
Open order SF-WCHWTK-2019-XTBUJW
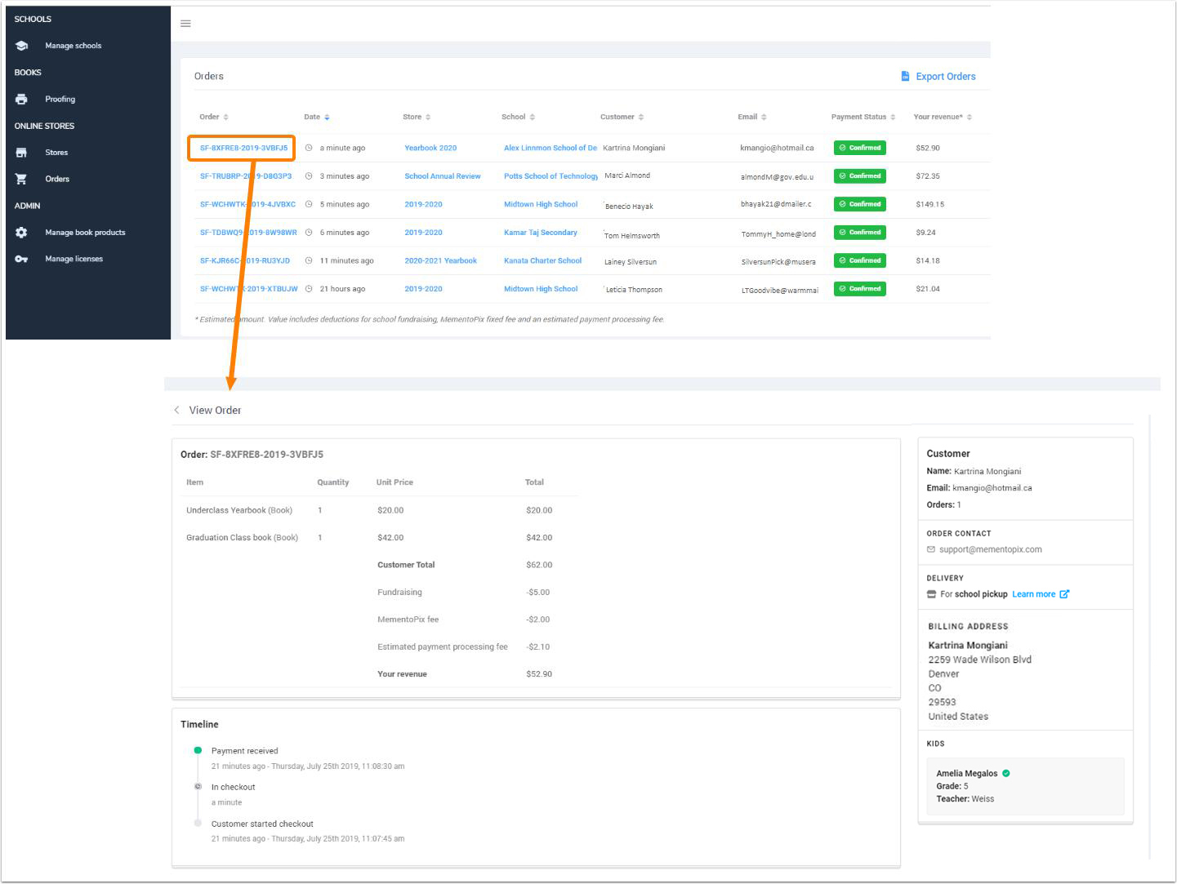coord(248,289)
